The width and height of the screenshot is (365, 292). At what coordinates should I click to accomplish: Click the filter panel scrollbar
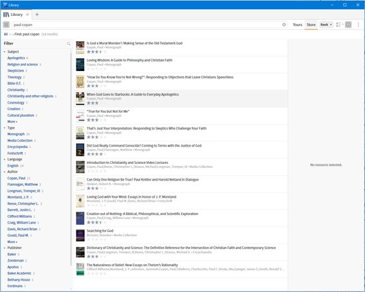71,159
